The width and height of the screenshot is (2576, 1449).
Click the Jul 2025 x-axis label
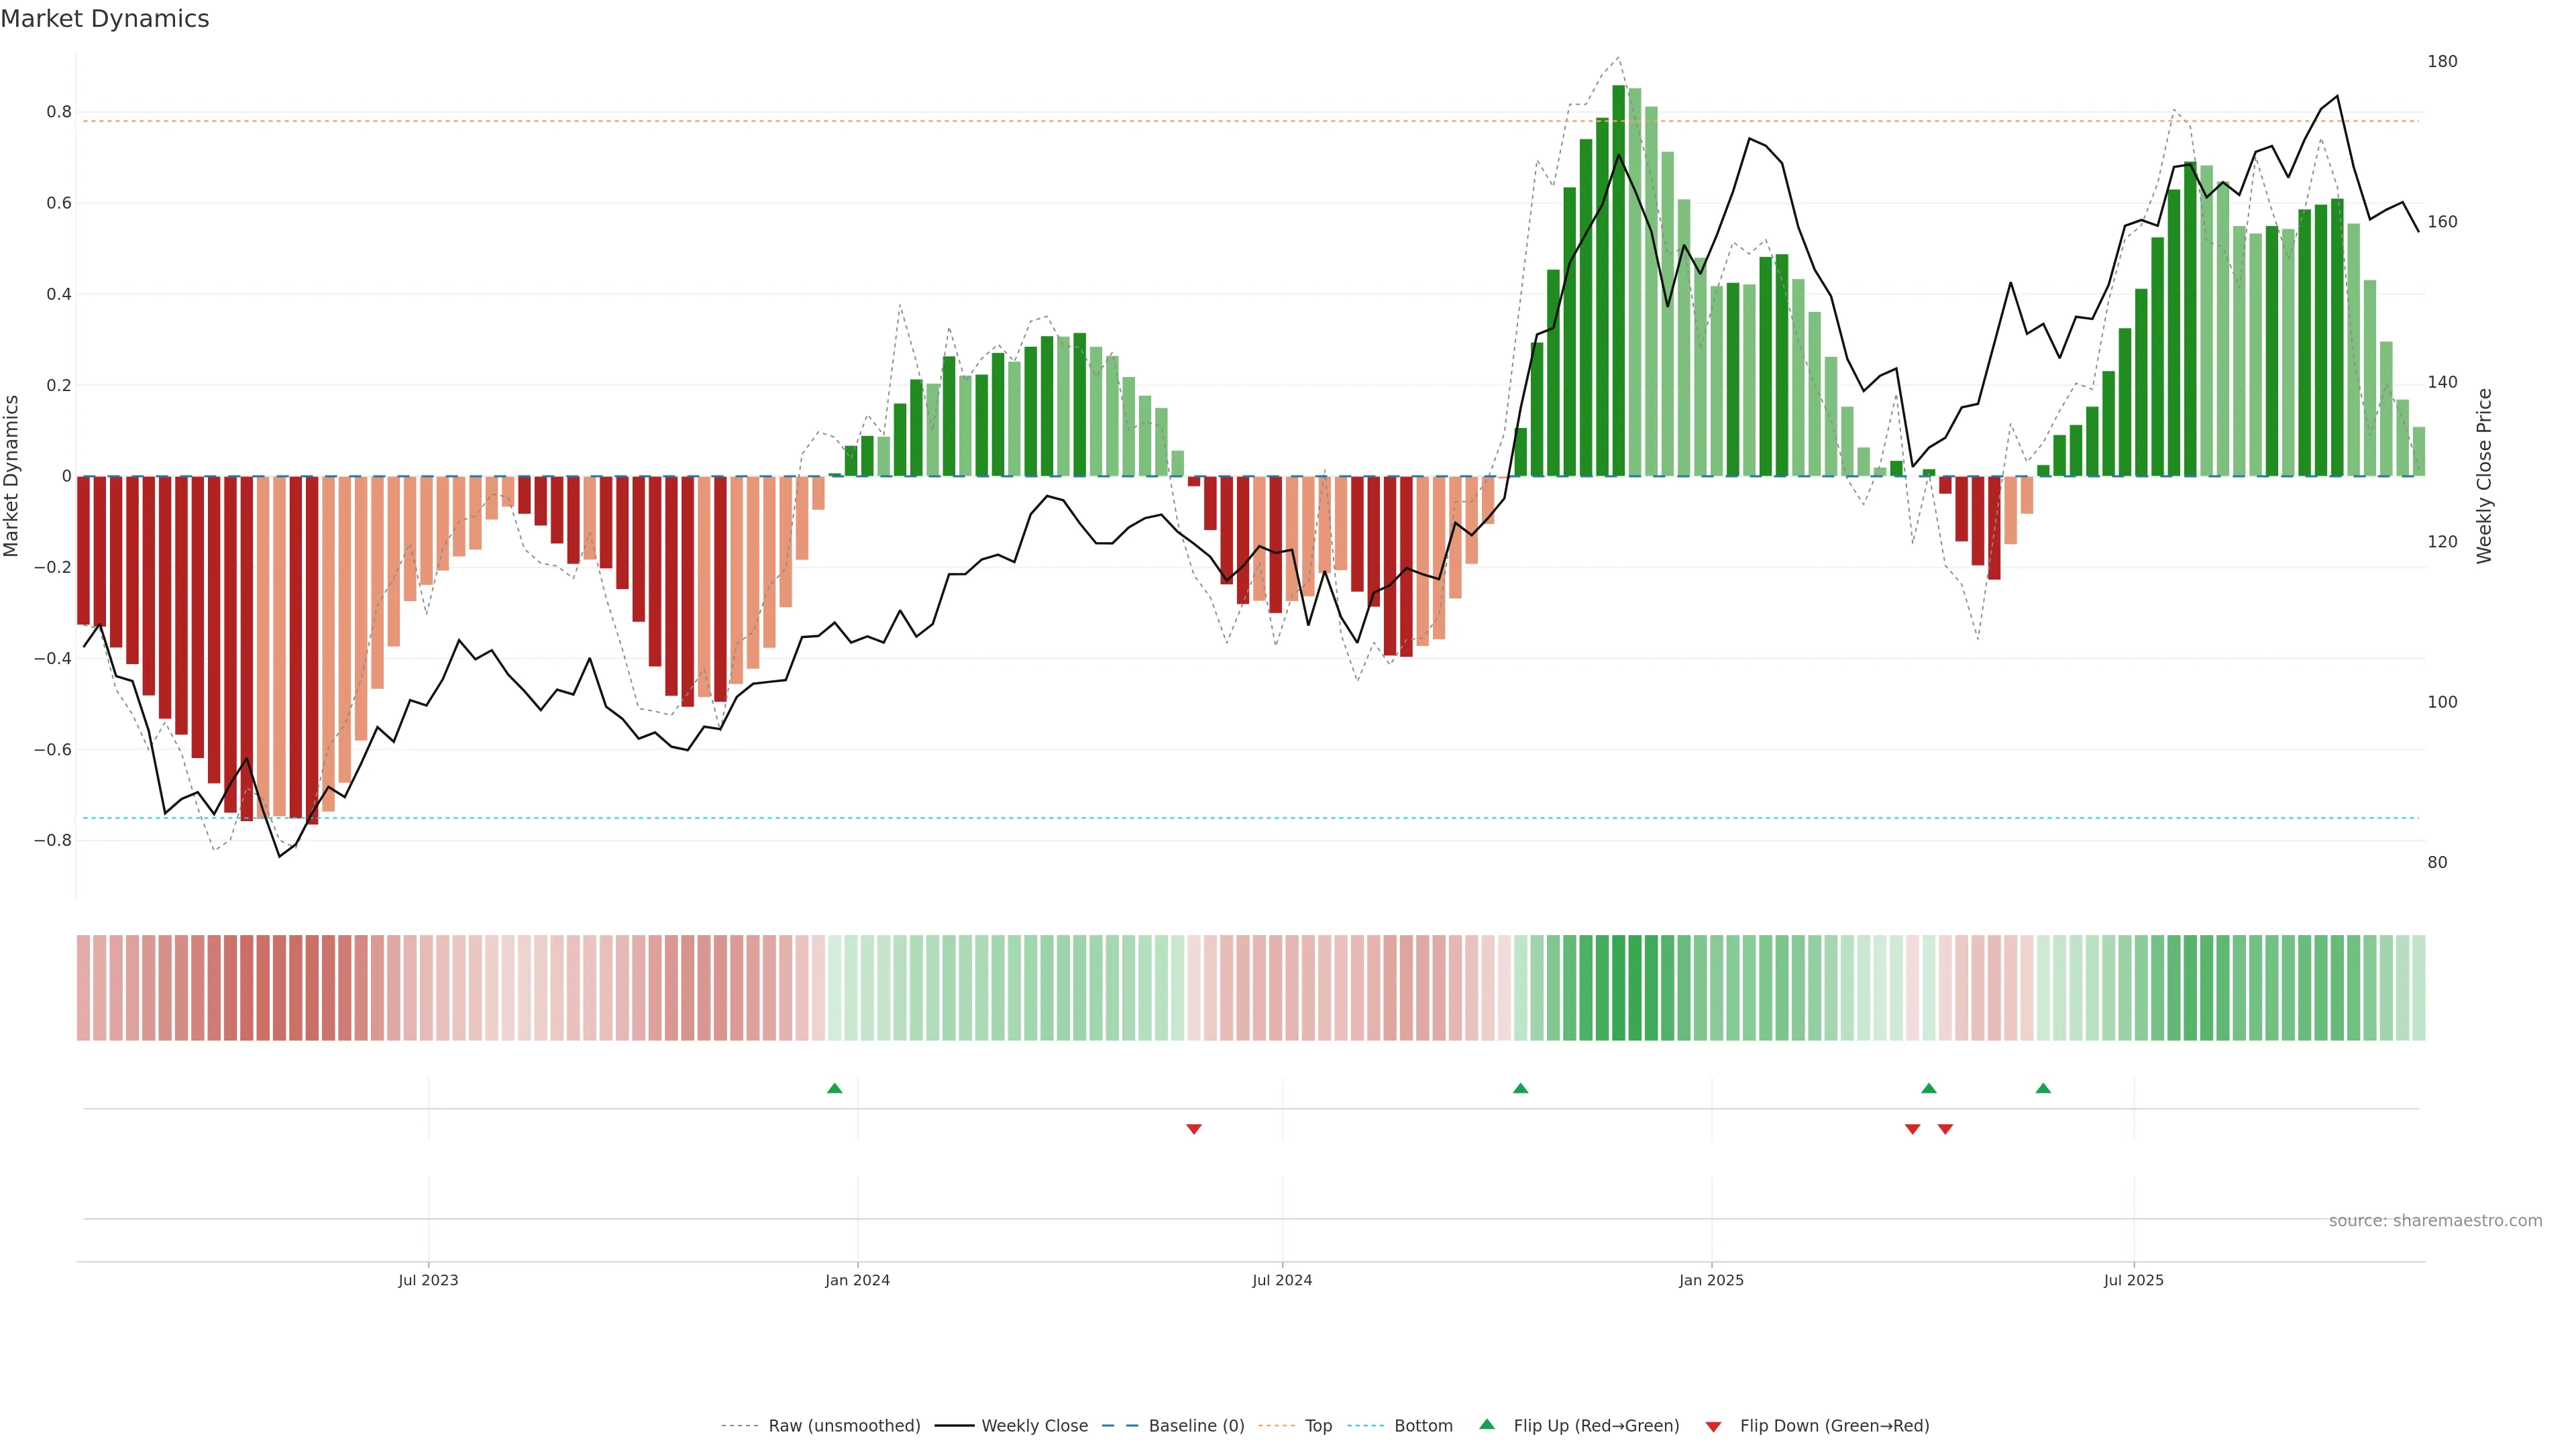[x=2133, y=1280]
